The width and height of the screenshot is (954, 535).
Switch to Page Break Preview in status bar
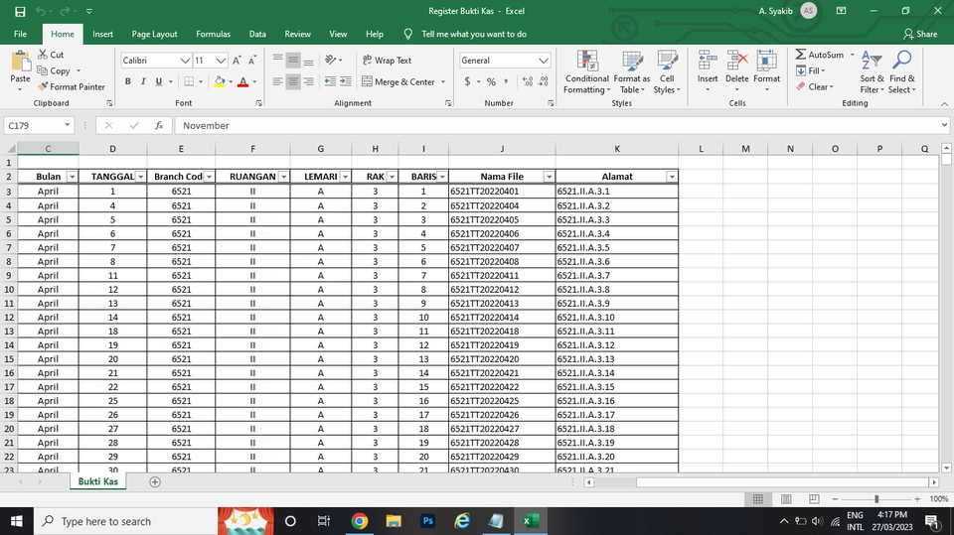[x=814, y=499]
